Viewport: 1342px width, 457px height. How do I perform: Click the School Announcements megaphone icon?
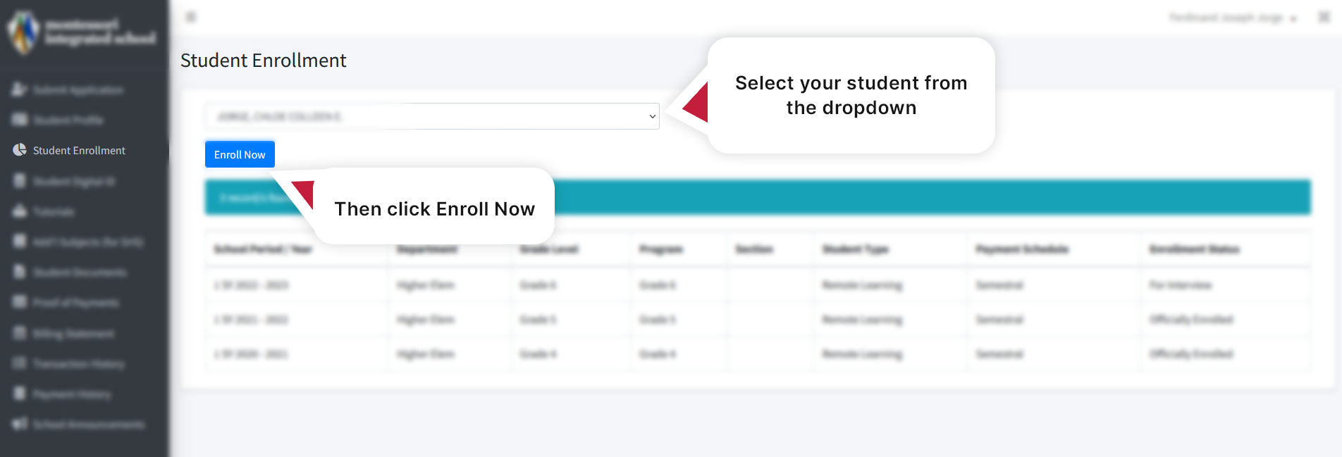(18, 424)
